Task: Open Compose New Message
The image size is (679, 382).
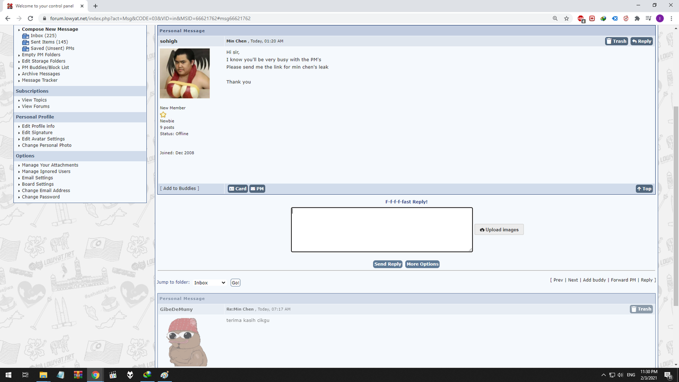Action: coord(50,29)
